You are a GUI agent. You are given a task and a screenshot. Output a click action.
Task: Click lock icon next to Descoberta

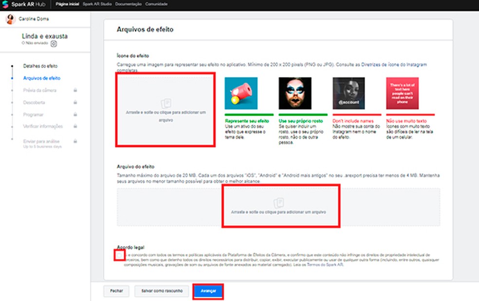pos(75,102)
